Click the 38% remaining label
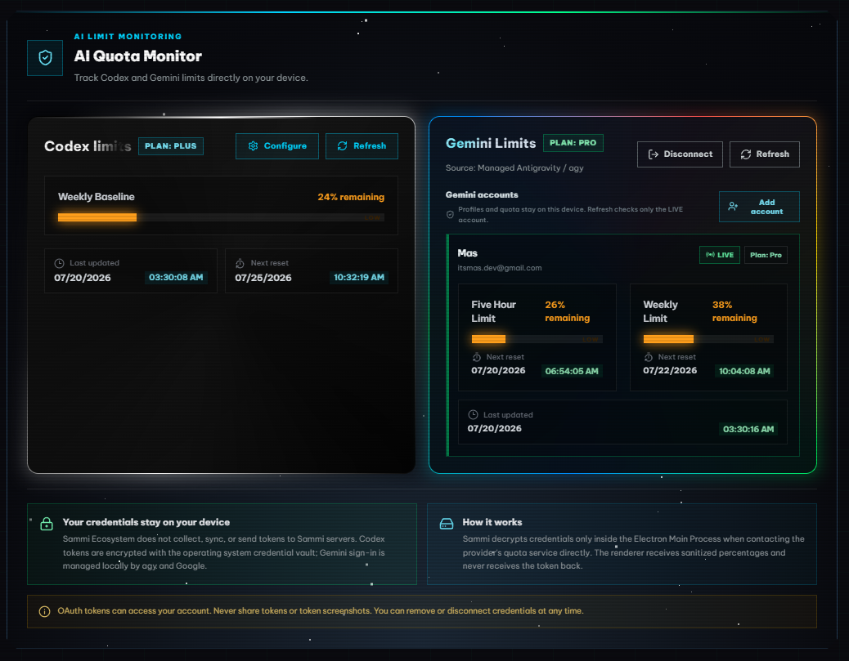Image resolution: width=849 pixels, height=661 pixels. [734, 311]
